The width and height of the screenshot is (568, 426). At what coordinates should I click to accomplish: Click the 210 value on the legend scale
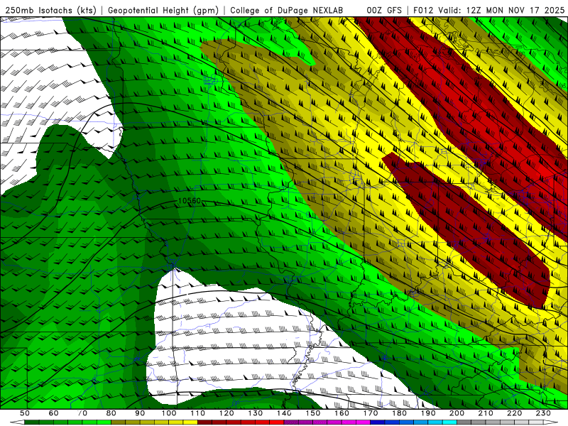tap(486, 413)
